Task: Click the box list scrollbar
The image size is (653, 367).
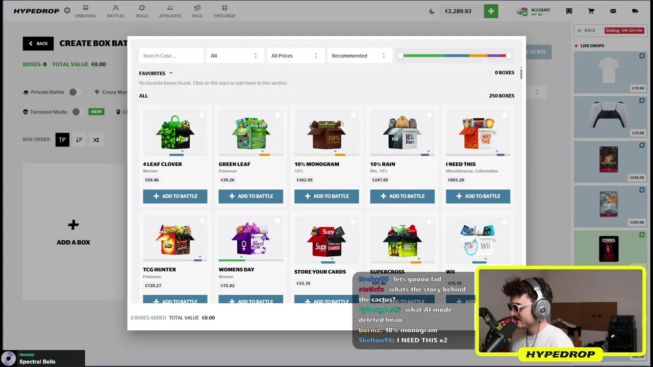Action: coord(521,73)
